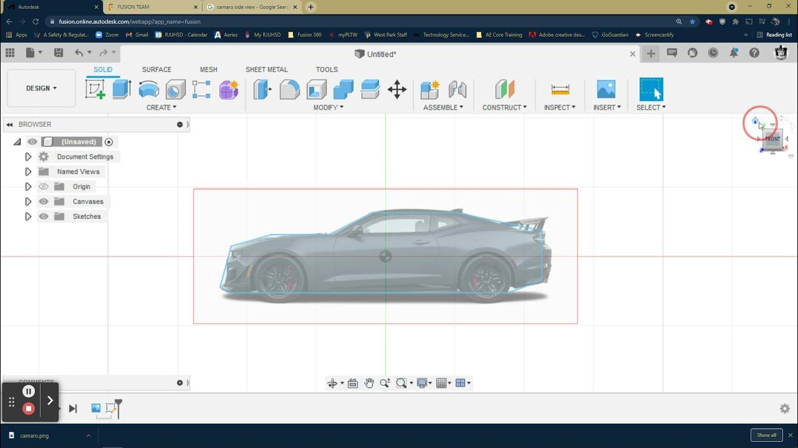Switch to camaro side view browser tab
The image size is (798, 448).
click(252, 7)
